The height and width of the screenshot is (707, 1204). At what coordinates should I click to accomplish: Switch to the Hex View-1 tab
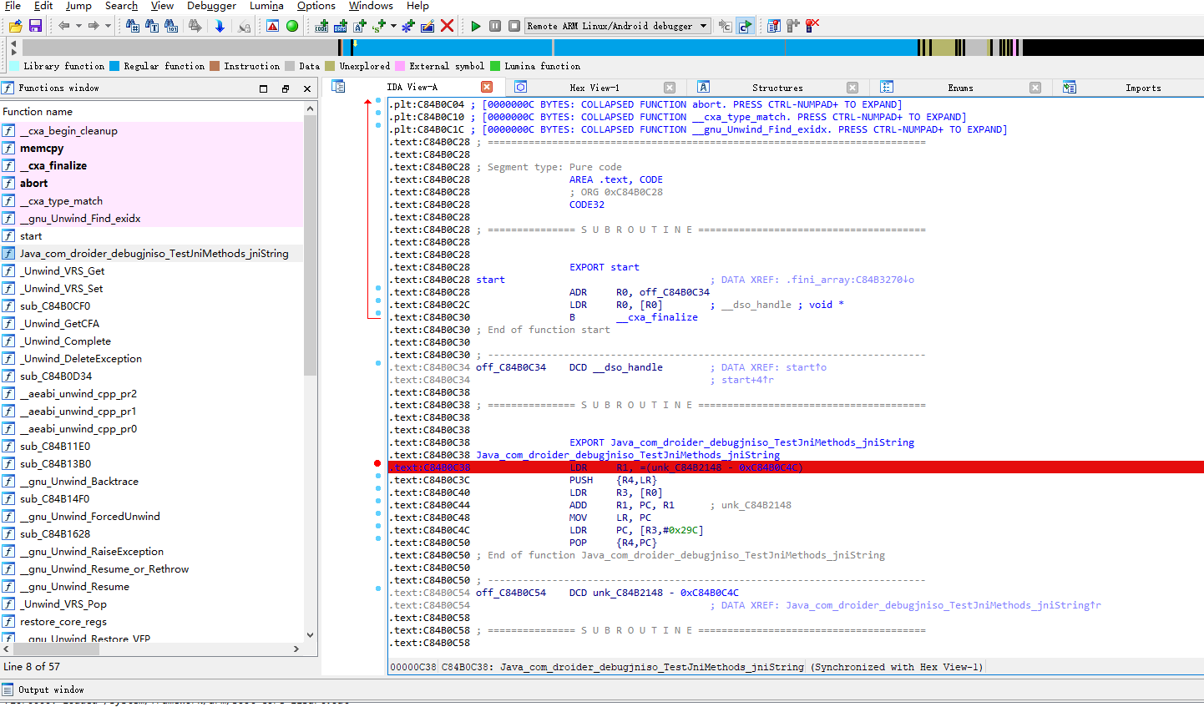(594, 88)
